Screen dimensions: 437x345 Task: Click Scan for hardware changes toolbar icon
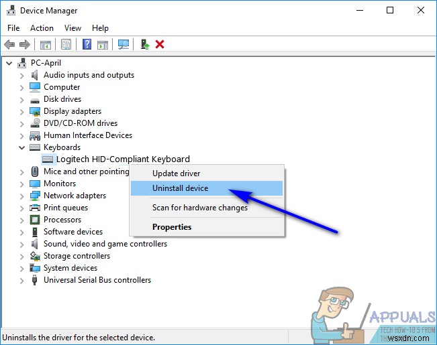[x=124, y=44]
